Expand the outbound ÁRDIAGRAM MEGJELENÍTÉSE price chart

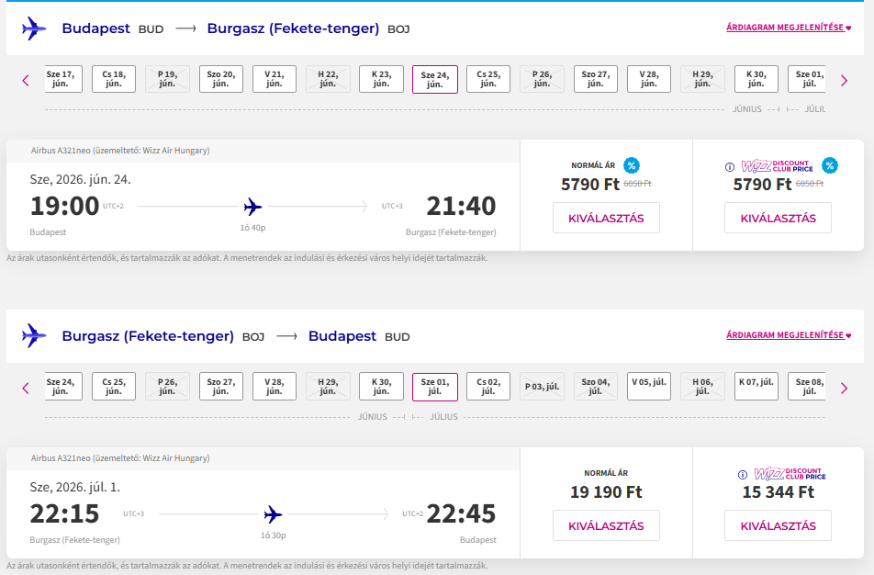[x=789, y=28]
